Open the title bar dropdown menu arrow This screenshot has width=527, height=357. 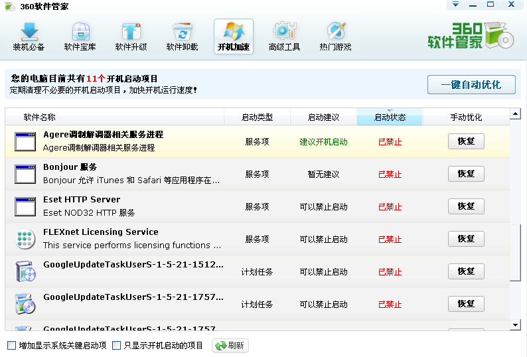(x=455, y=5)
